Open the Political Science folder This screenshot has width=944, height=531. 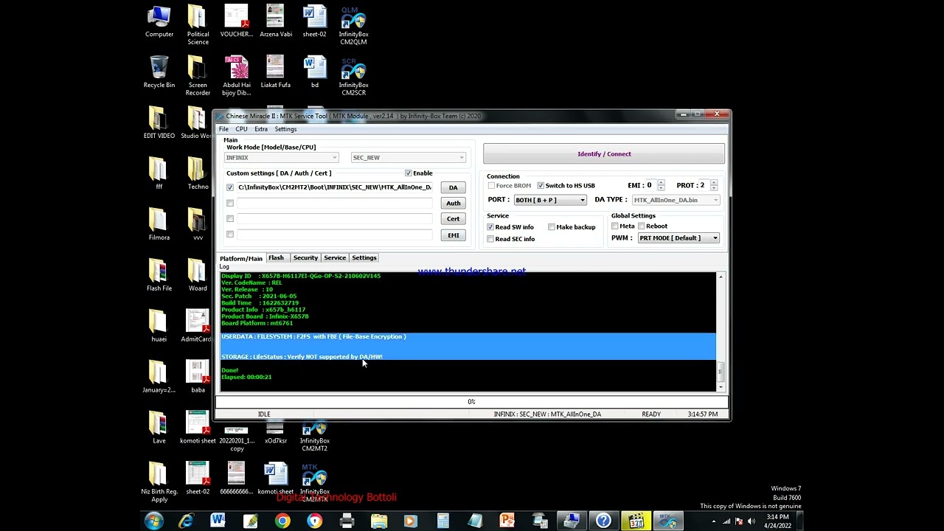point(198,25)
